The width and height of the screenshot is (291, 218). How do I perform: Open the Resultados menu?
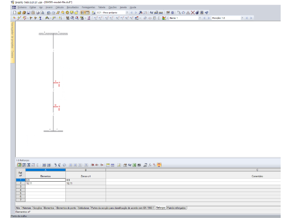73,7
